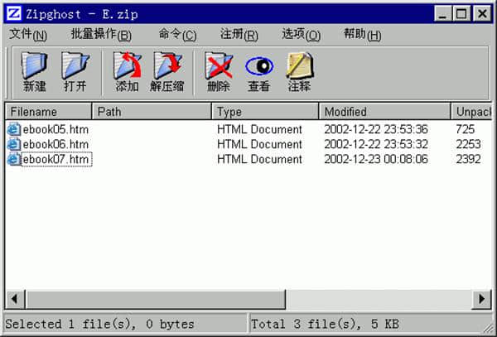Click HTML Document type of ebook06.htm
This screenshot has width=497, height=337.
click(259, 144)
